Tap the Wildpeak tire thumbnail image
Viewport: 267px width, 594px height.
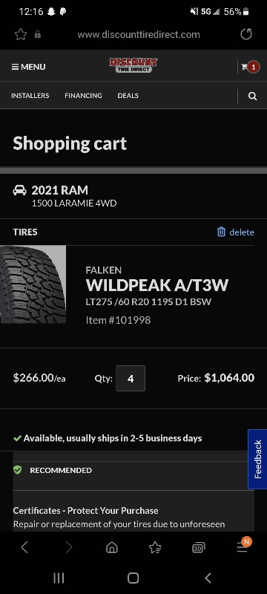tap(33, 284)
